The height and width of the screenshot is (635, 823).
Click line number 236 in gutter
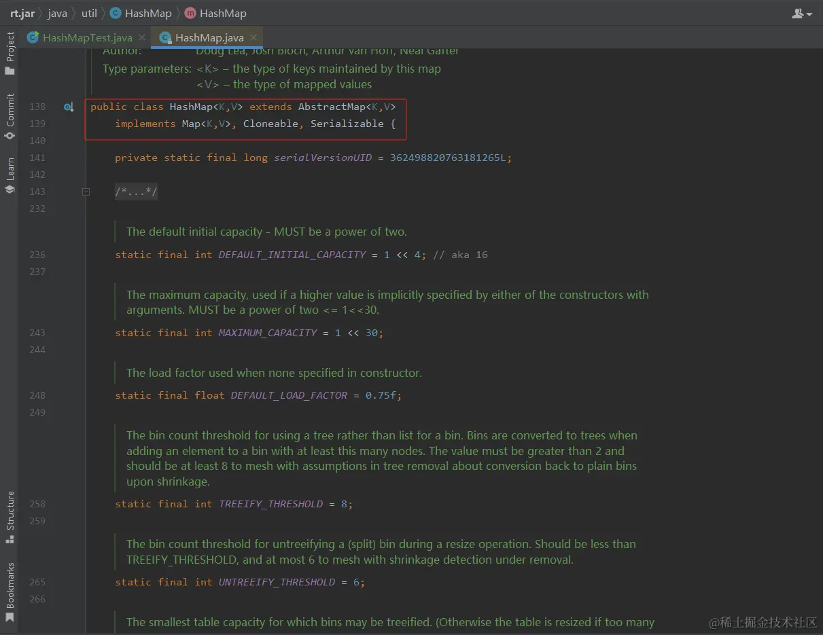pos(37,255)
